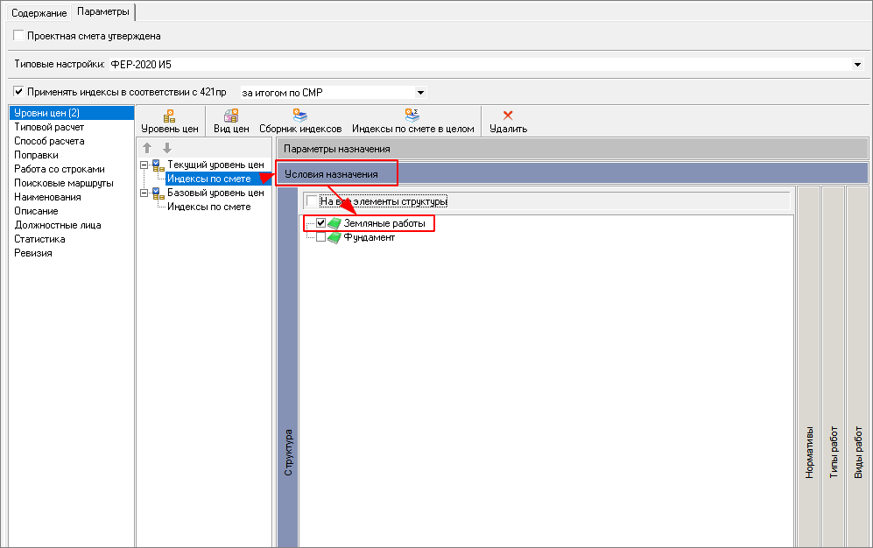
Task: Expand the Параметры назначения section header
Action: 572,149
